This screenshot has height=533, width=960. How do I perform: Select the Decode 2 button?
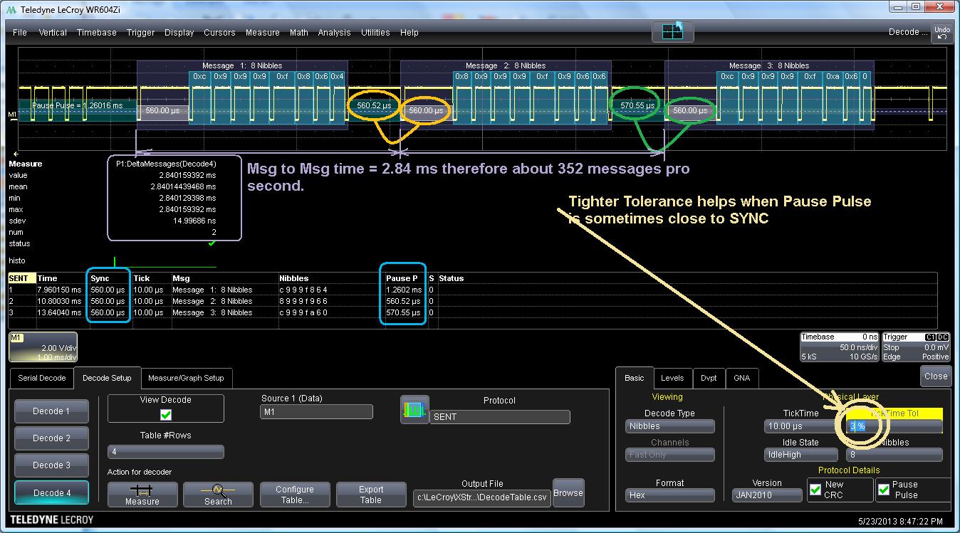(x=52, y=438)
